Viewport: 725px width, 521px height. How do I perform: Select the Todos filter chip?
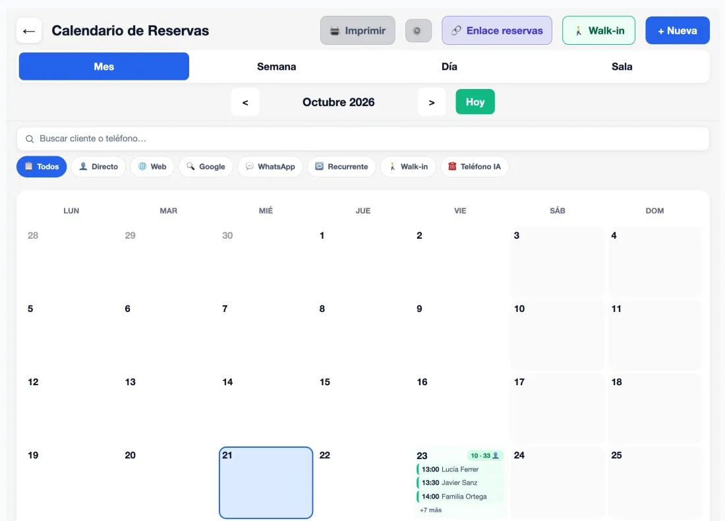tap(42, 167)
